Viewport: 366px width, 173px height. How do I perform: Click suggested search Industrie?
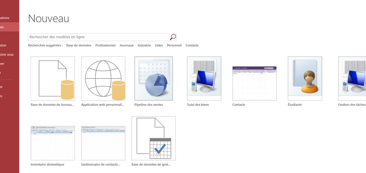click(x=144, y=46)
